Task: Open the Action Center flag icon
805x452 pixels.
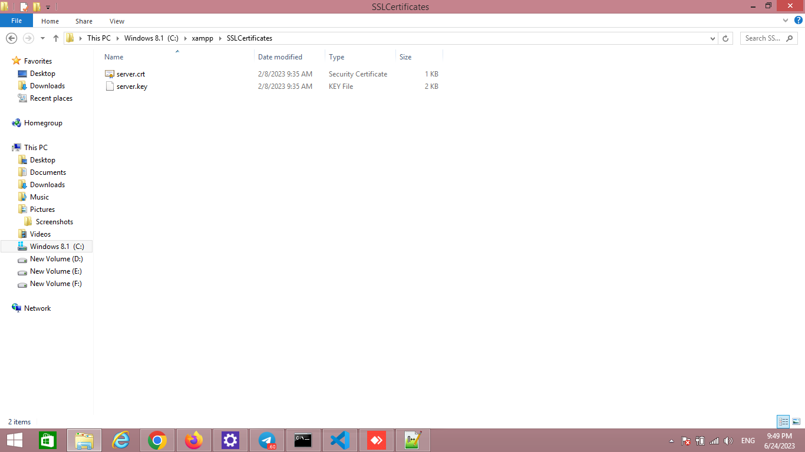Action: [686, 441]
